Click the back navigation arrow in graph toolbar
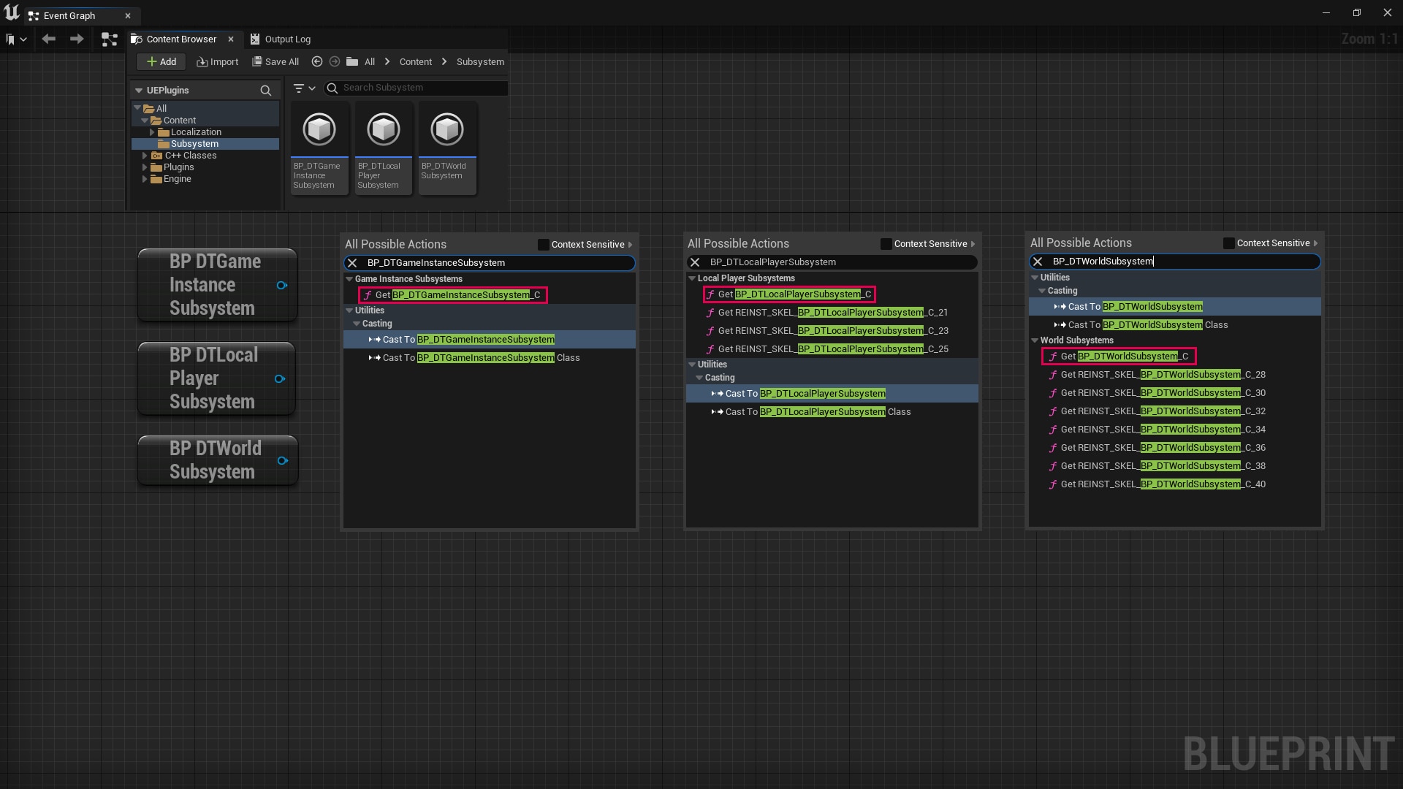Screen dimensions: 1403x789 (x=48, y=39)
